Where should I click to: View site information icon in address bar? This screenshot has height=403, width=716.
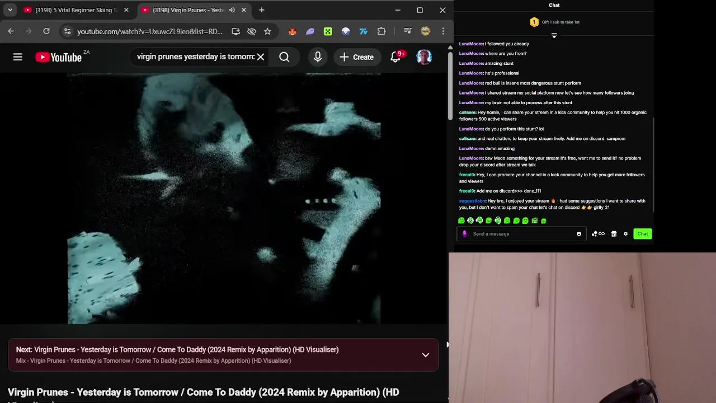click(67, 31)
